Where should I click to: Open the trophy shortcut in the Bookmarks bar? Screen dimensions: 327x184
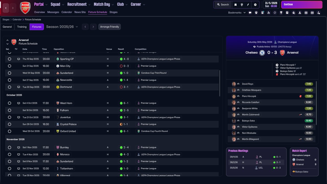[281, 13]
